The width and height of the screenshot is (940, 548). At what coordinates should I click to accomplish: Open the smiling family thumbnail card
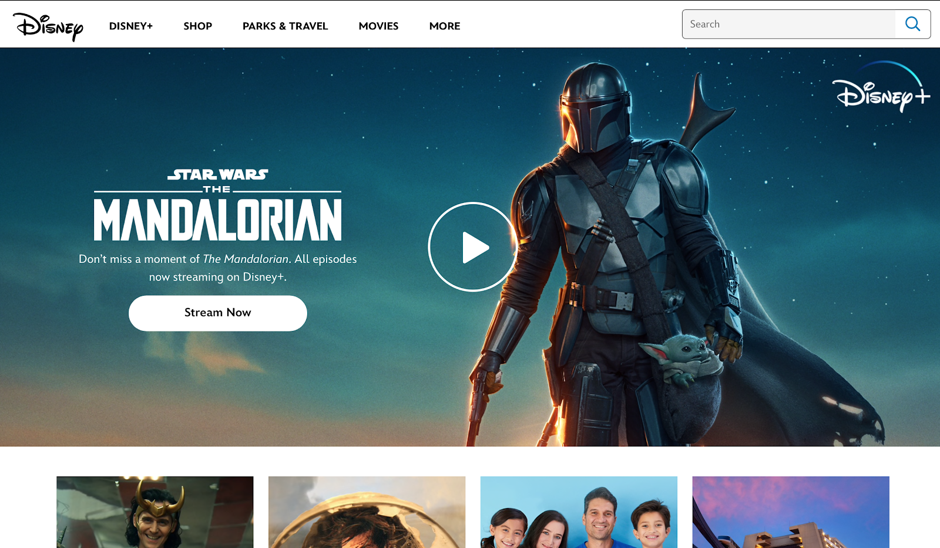click(x=579, y=512)
